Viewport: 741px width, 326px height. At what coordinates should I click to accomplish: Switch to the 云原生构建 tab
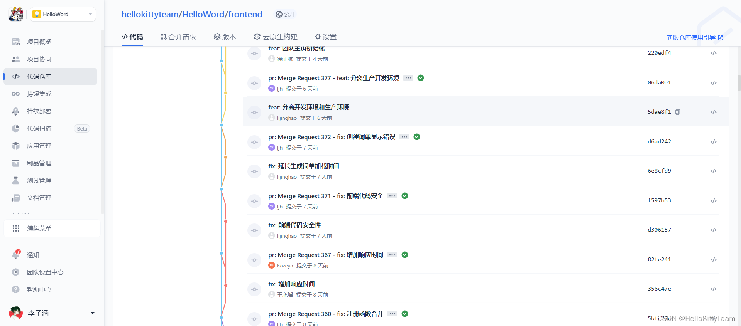pos(276,37)
